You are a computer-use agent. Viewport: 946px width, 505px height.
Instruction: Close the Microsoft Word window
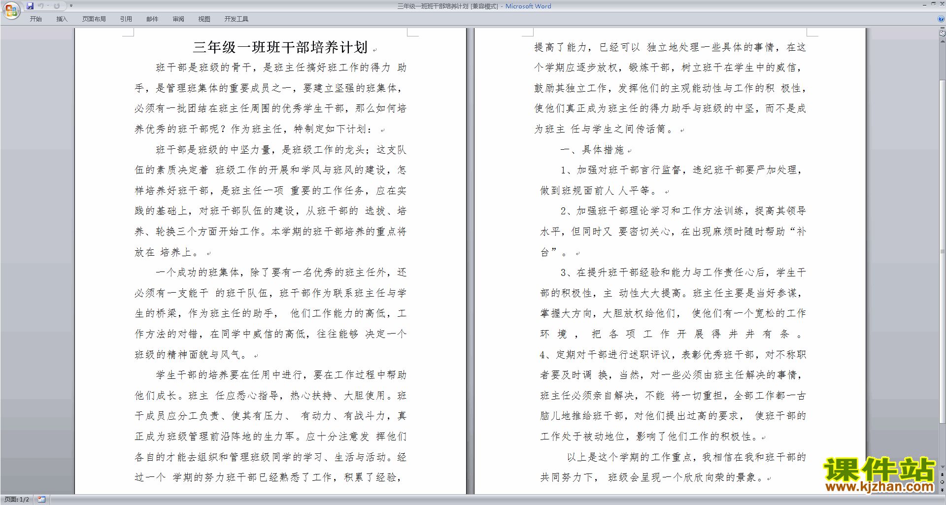coord(942,4)
